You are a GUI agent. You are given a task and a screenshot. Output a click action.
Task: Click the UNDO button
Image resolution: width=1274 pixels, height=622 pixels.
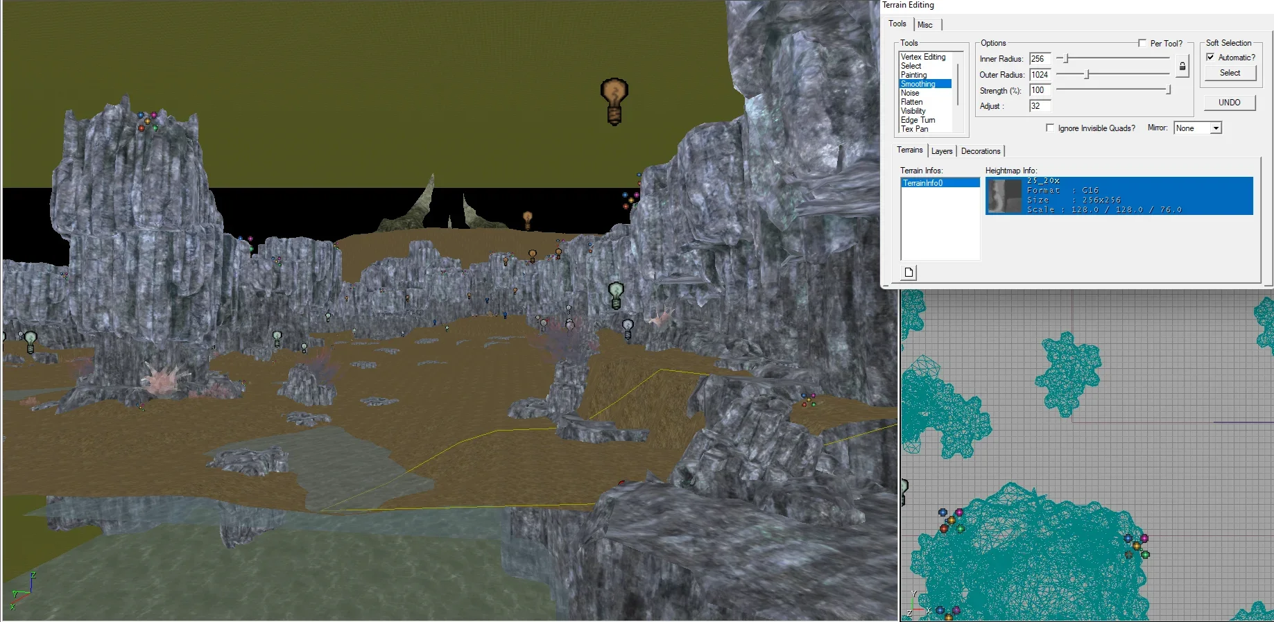pos(1230,103)
